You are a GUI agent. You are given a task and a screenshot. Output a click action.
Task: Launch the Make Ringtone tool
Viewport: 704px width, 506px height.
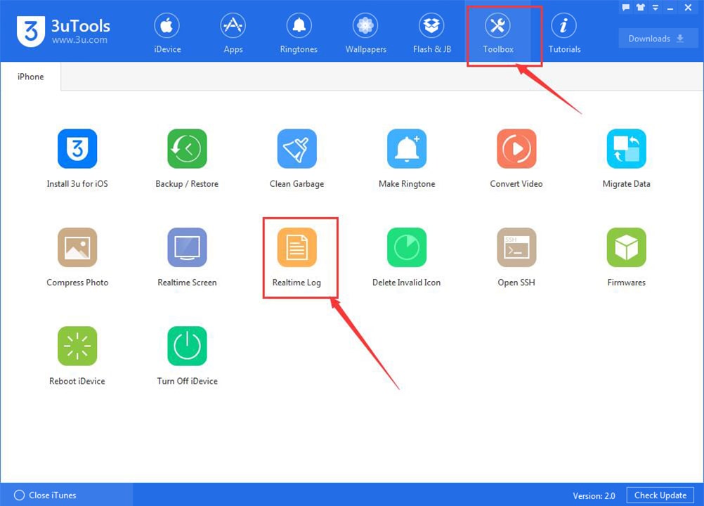point(406,156)
